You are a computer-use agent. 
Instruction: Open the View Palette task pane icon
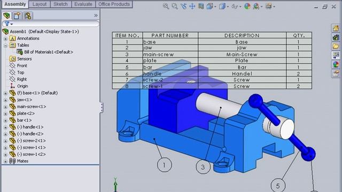click(x=336, y=55)
